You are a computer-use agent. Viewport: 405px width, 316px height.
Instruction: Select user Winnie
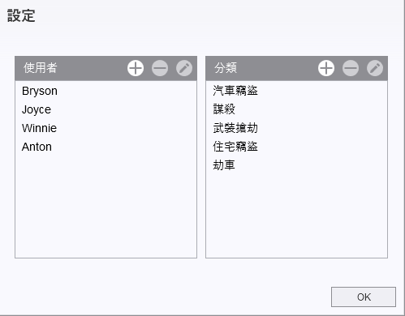(x=106, y=128)
